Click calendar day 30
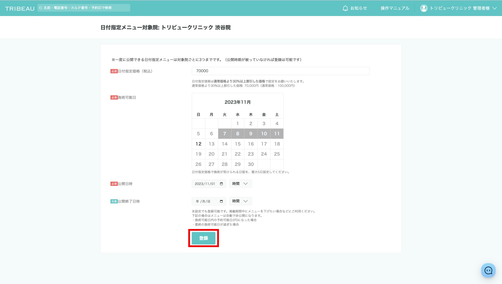Image resolution: width=502 pixels, height=284 pixels. click(x=251, y=164)
